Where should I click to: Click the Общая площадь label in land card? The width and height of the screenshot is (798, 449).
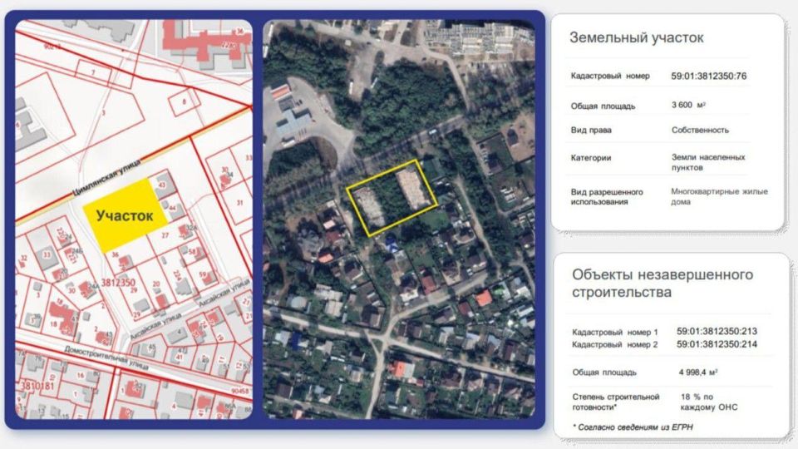tap(603, 106)
